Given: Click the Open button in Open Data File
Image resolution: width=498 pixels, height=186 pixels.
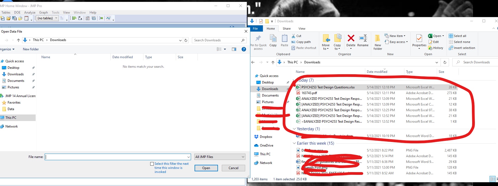Looking at the screenshot, I should (206, 168).
